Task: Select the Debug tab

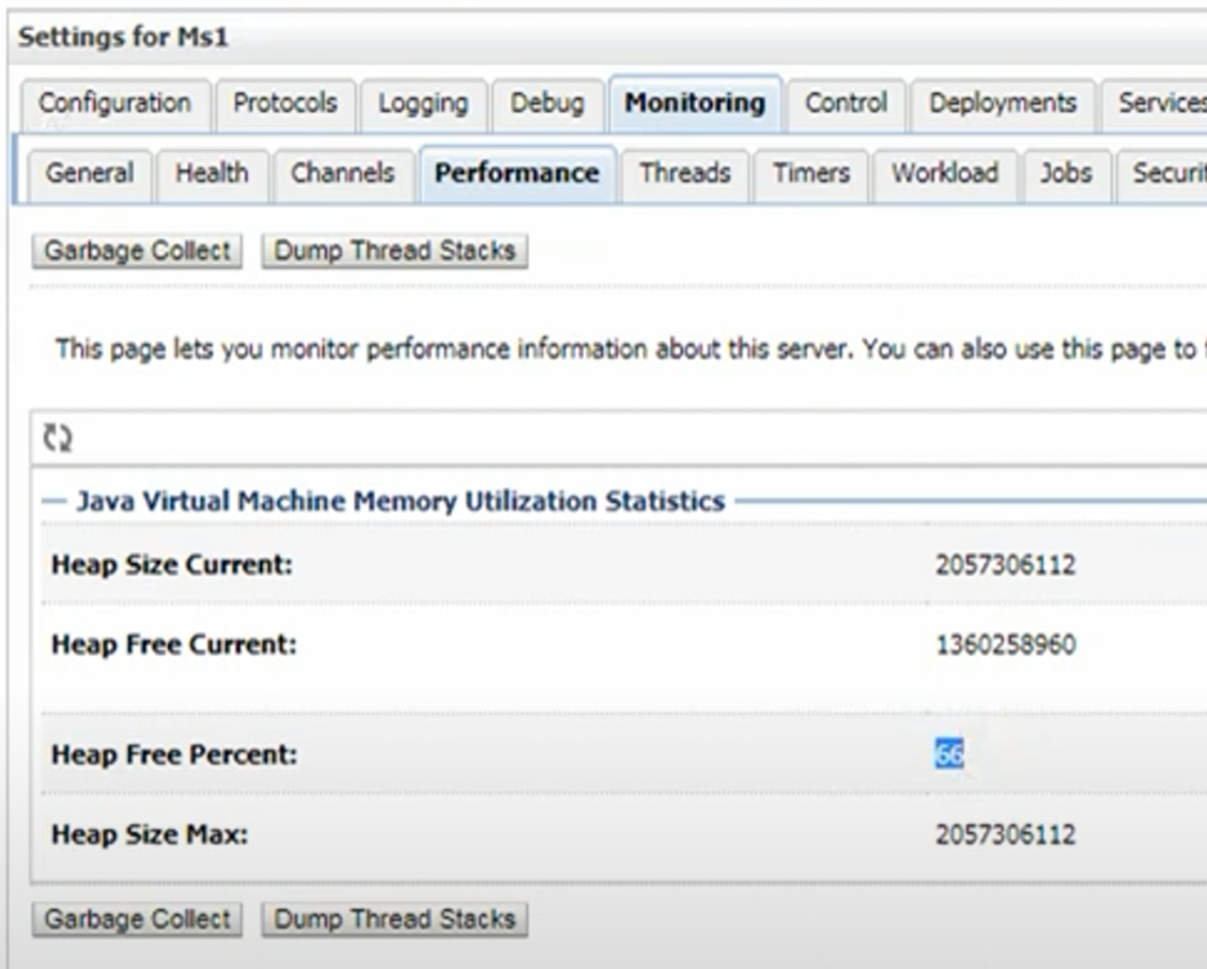Action: pos(547,103)
